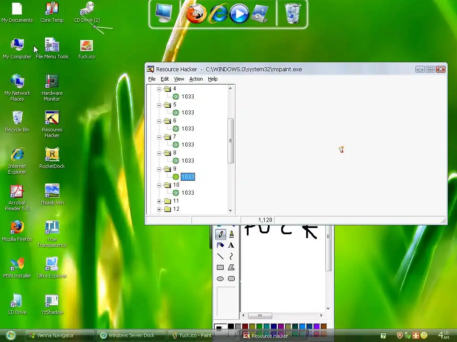Image resolution: width=457 pixels, height=342 pixels.
Task: Expand folder 12 in resource tree
Action: [x=159, y=209]
